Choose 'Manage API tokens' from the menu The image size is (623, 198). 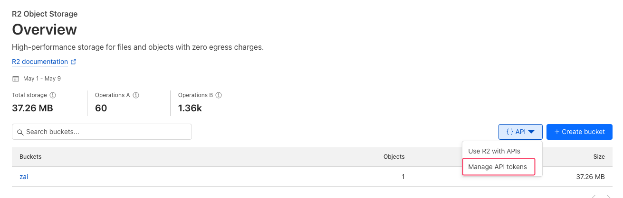pyautogui.click(x=498, y=167)
